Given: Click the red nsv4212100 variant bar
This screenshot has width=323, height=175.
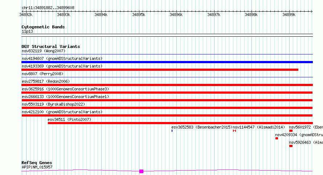Looking at the screenshot, I should click(167, 115).
